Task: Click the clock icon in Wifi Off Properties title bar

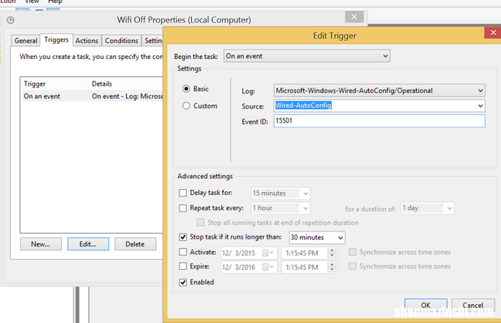Action: click(11, 20)
